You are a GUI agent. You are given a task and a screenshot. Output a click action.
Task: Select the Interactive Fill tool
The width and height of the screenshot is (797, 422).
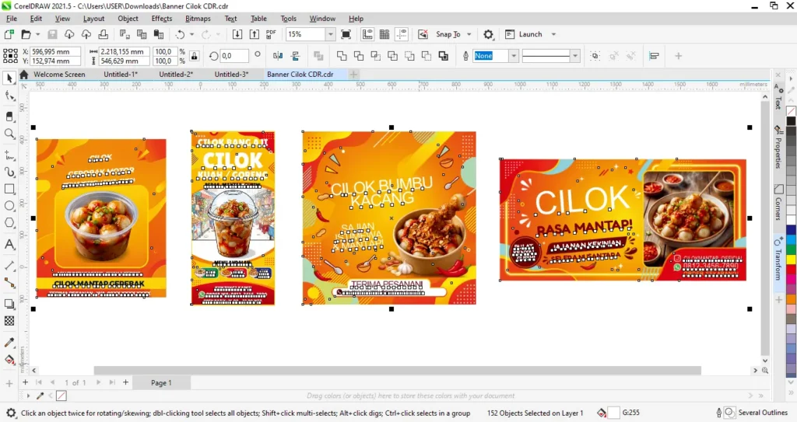pyautogui.click(x=9, y=360)
